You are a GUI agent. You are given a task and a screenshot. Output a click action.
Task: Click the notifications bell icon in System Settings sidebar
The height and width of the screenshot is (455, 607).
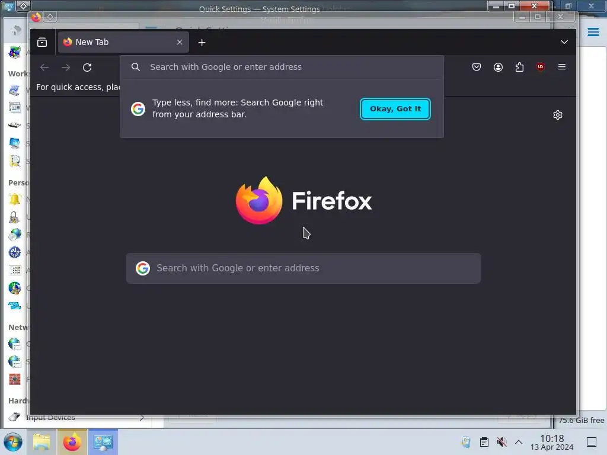coord(15,199)
